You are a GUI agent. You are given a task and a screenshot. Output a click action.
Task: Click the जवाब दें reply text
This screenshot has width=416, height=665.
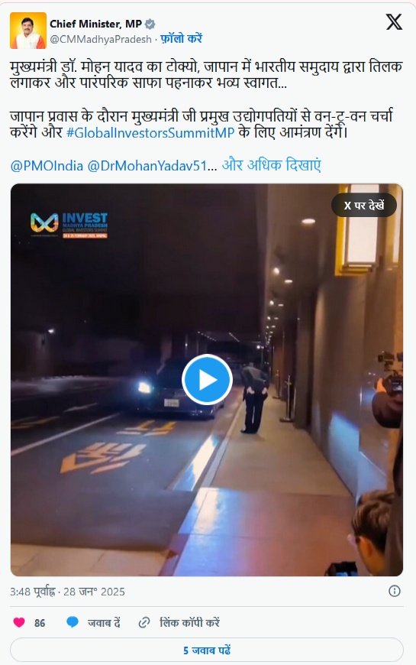point(104,623)
